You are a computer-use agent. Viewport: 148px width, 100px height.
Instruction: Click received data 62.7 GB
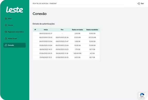coord(92,57)
